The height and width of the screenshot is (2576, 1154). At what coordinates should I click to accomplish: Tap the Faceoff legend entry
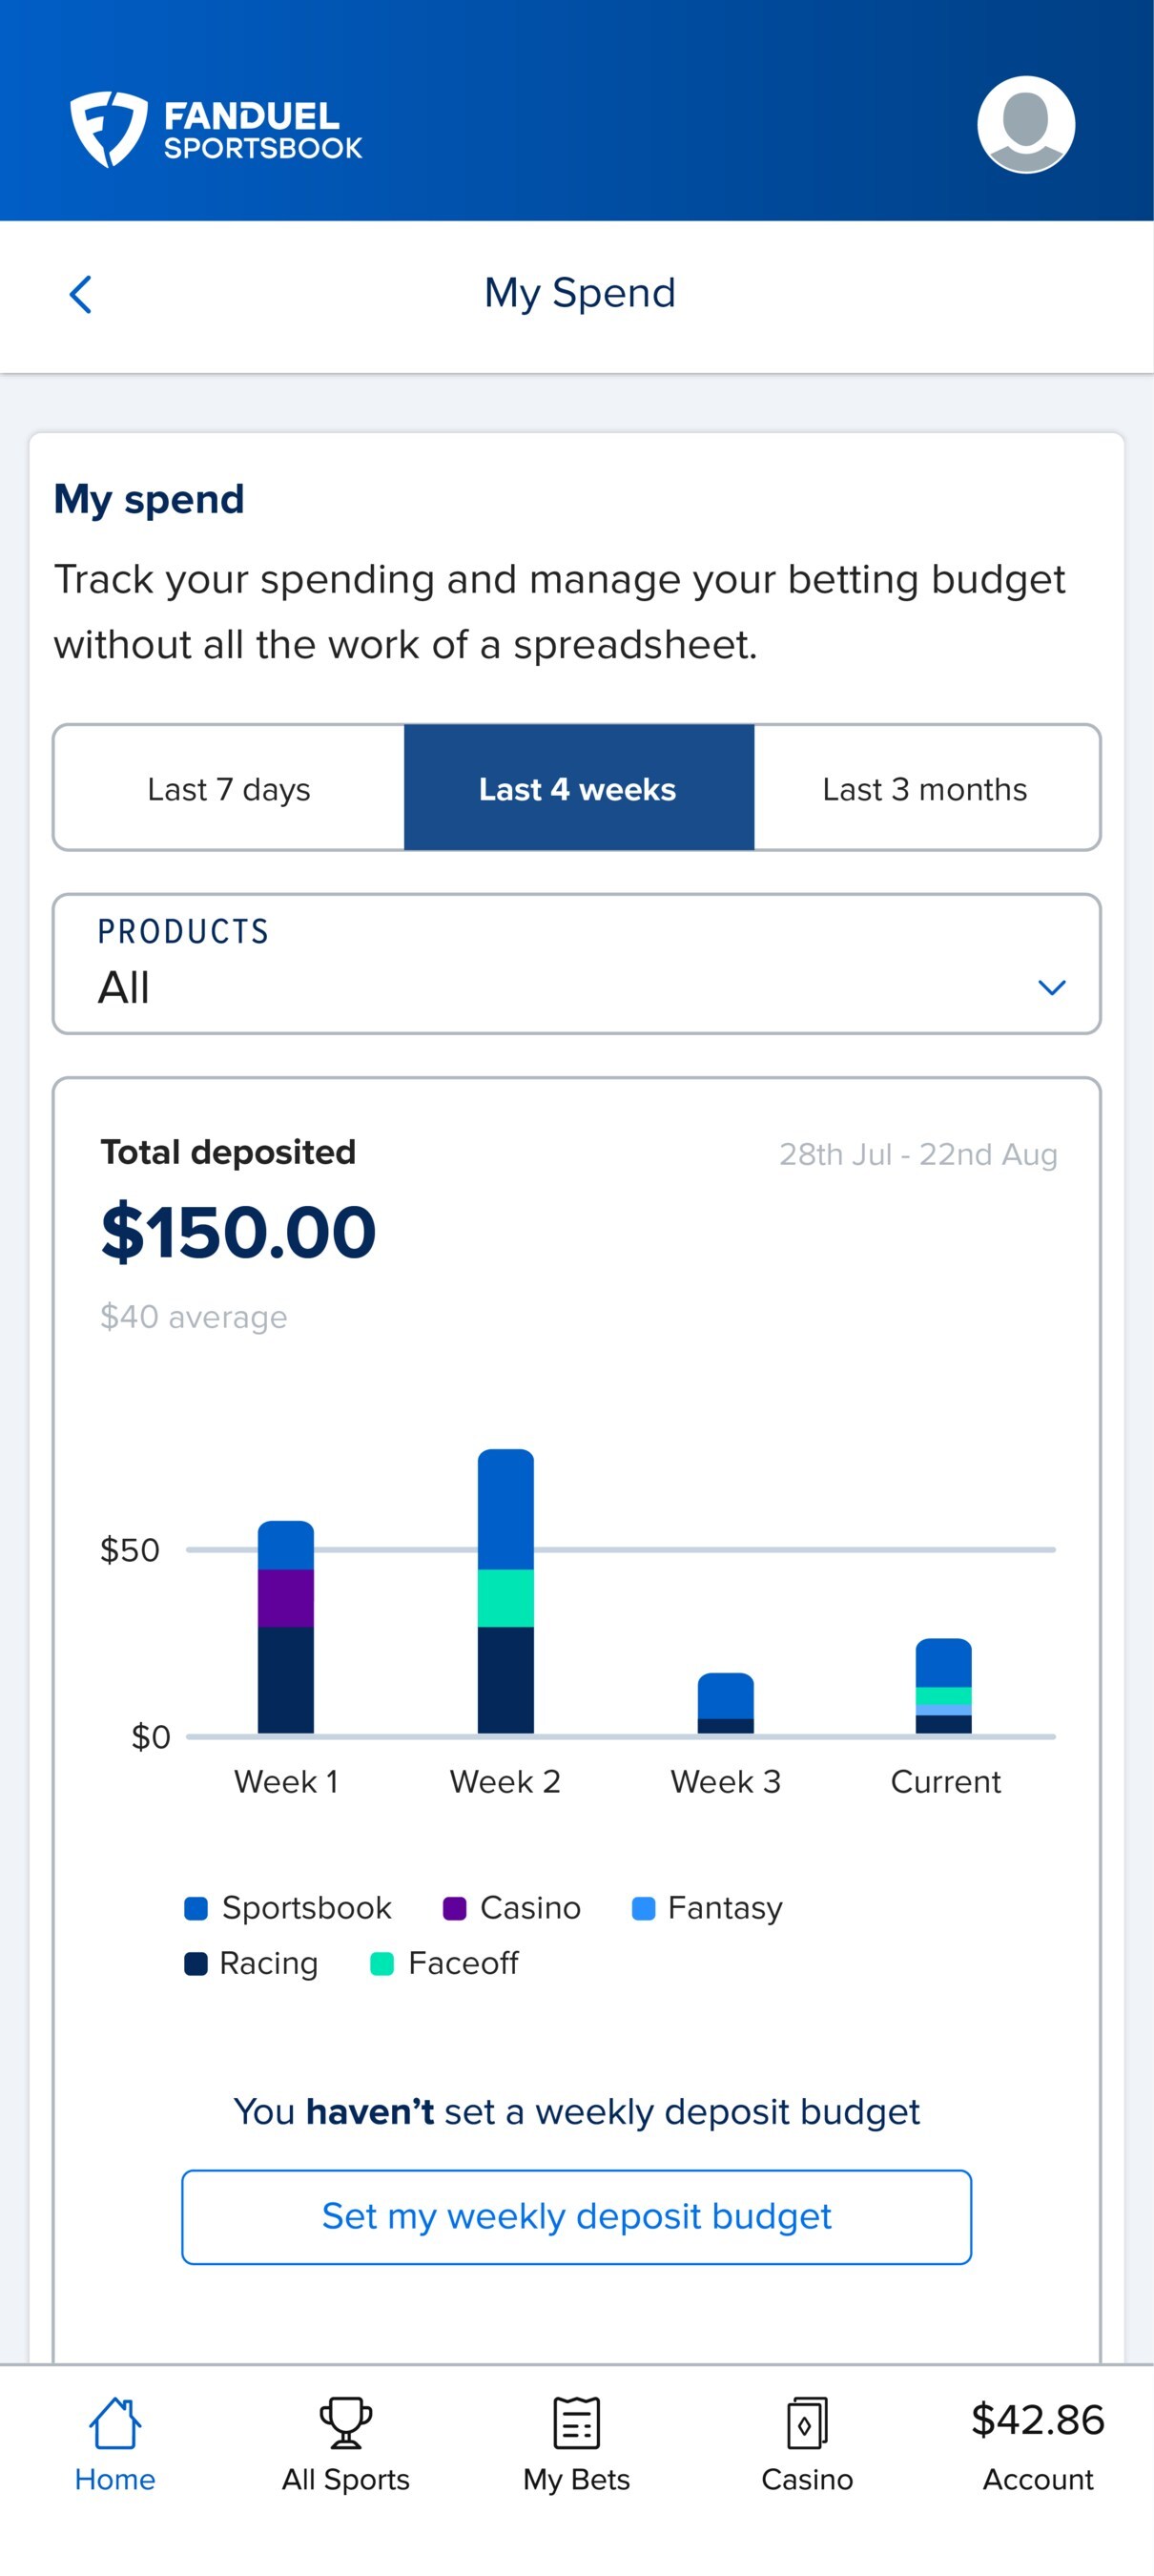pos(445,1964)
